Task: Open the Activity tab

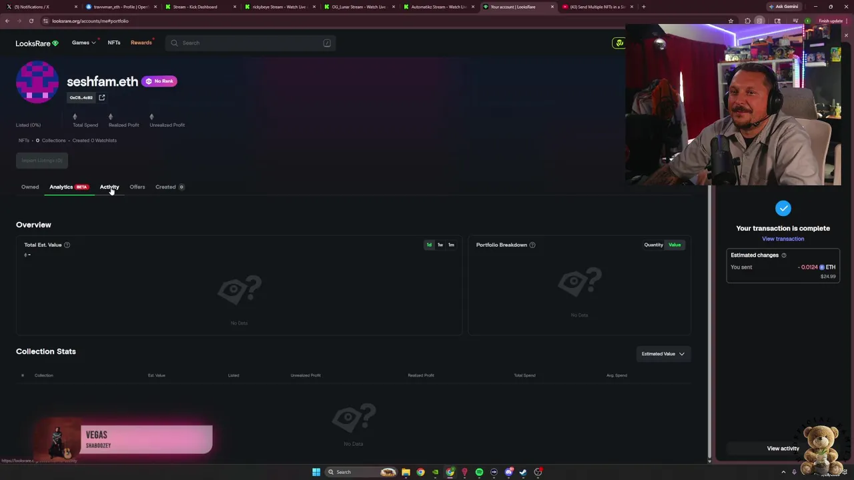Action: click(109, 187)
